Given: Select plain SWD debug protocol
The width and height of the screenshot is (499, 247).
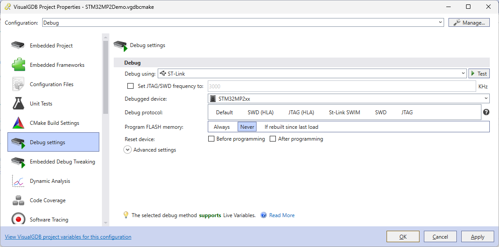Looking at the screenshot, I should 380,113.
